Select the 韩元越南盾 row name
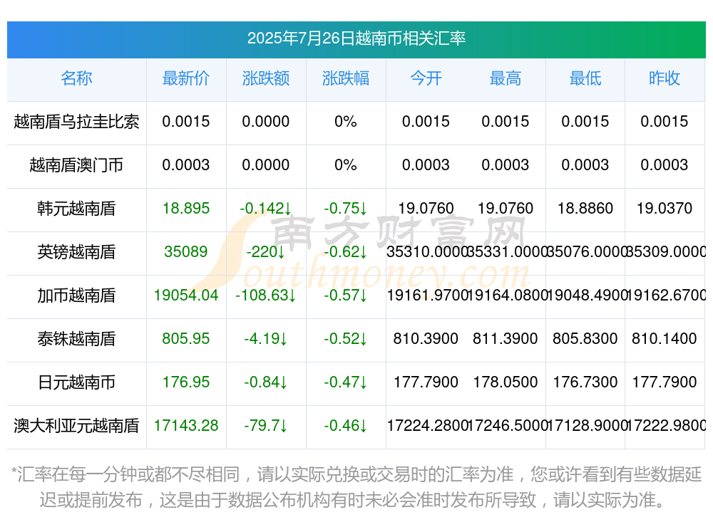Screen dimensions: 713x522 tap(76, 209)
